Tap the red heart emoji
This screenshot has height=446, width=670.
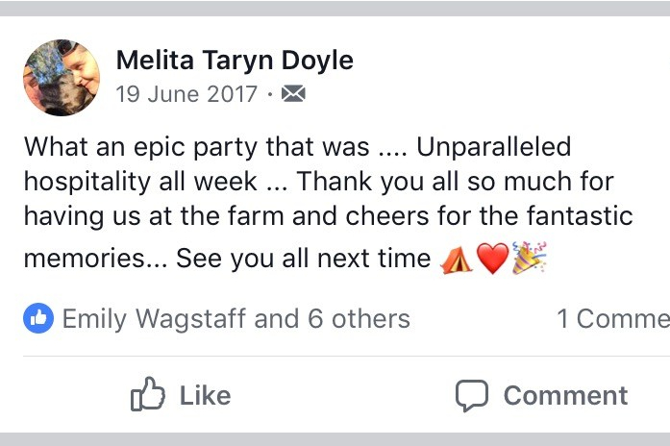pyautogui.click(x=492, y=260)
